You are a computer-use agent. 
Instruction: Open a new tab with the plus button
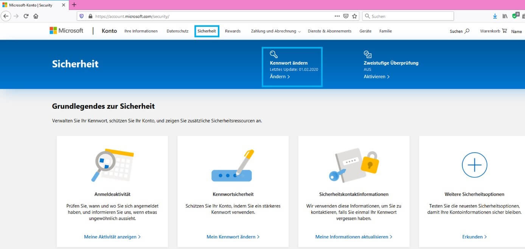pos(74,5)
